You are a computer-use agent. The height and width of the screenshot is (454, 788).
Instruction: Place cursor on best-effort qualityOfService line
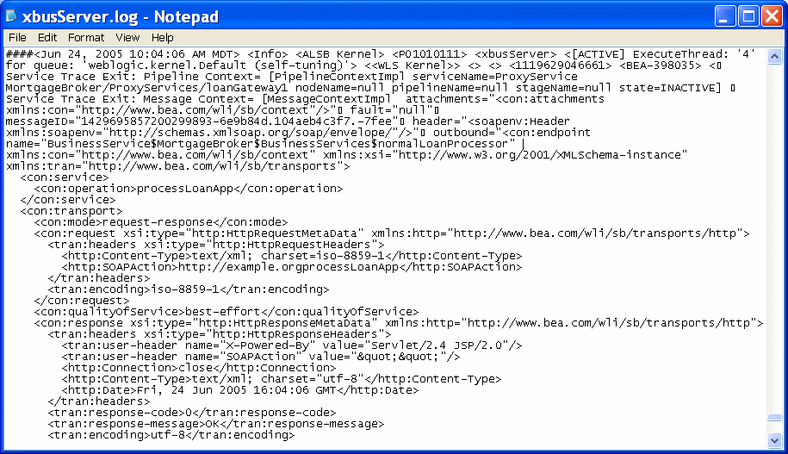(226, 312)
